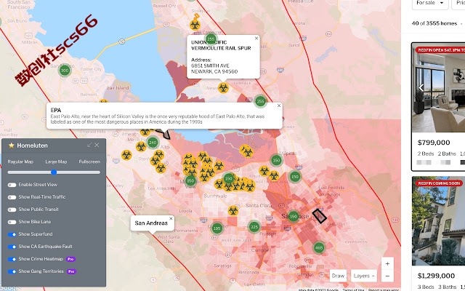The height and width of the screenshot is (291, 465).
Task: Click the 240 green cluster marker near Palo Alto
Action: [153, 143]
